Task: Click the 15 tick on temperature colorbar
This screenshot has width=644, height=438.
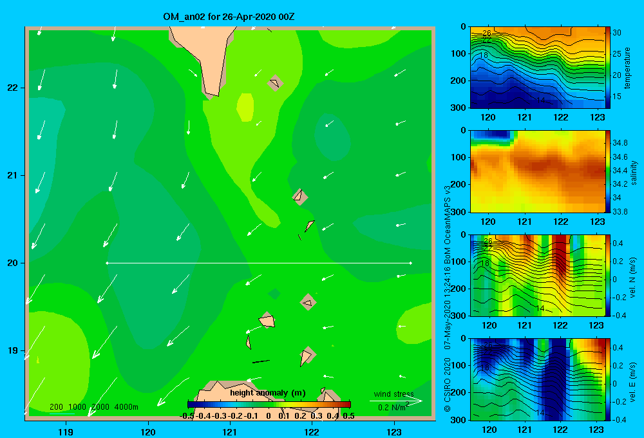Action: click(x=617, y=97)
